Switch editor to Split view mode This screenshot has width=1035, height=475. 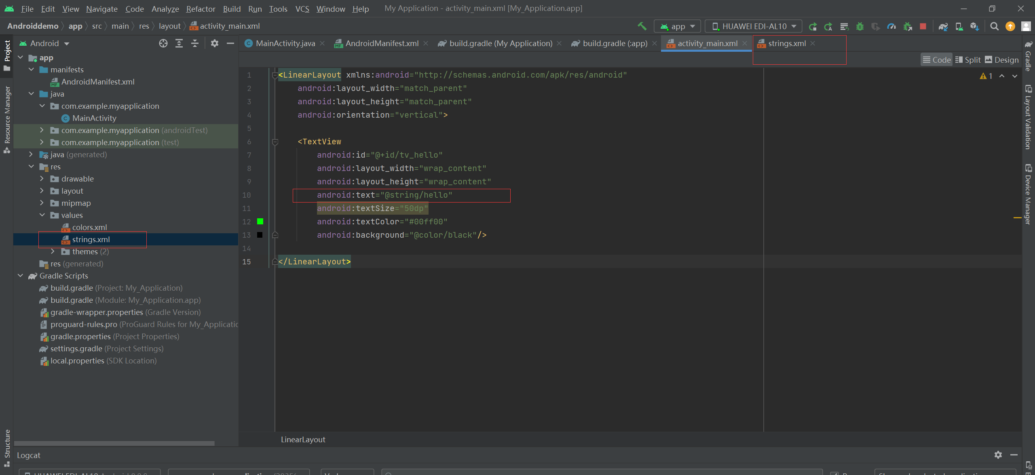coord(968,60)
